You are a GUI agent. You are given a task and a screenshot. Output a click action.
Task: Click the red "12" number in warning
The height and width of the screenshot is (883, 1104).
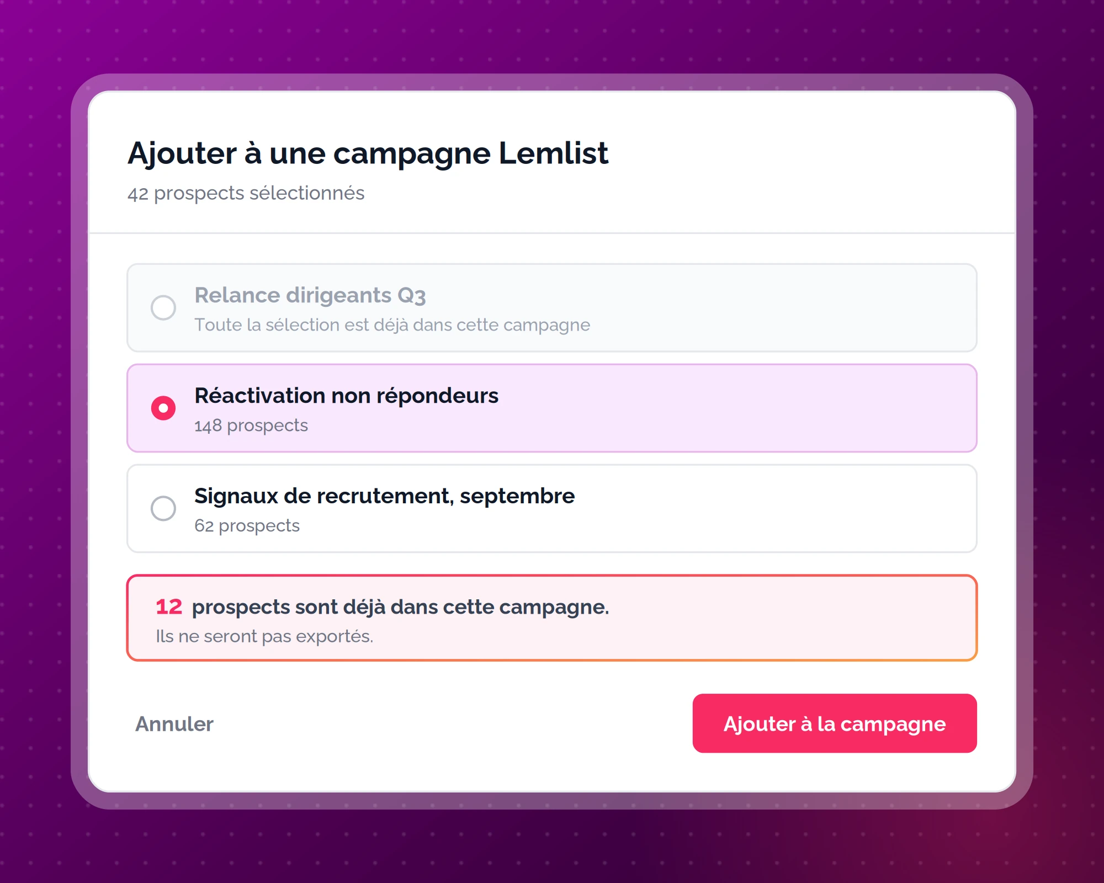pyautogui.click(x=169, y=607)
